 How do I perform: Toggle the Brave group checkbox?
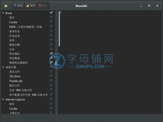(51, 12)
